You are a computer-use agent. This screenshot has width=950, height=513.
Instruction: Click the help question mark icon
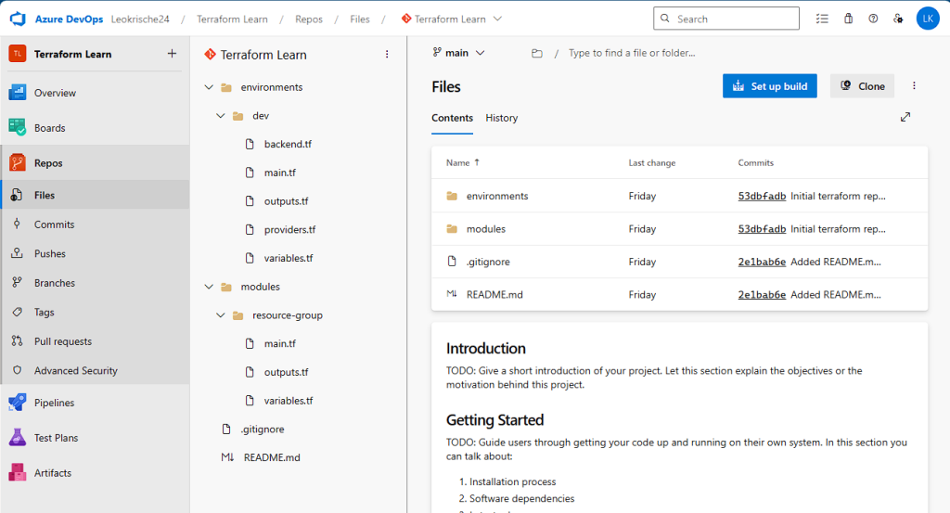873,19
